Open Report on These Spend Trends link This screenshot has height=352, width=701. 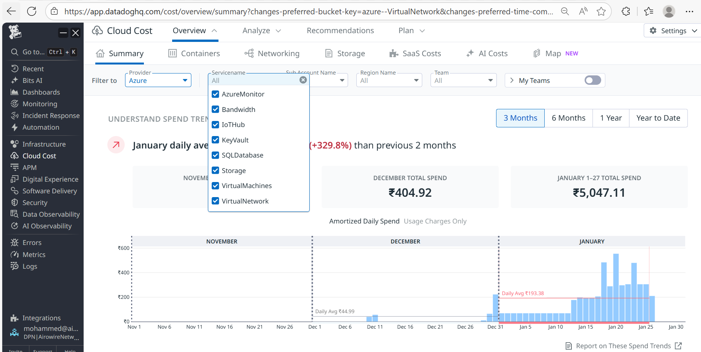click(x=623, y=346)
